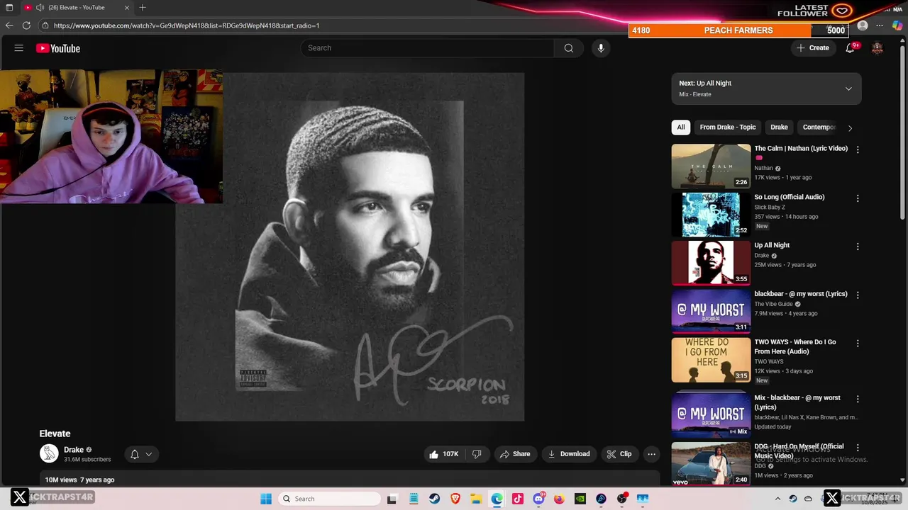The height and width of the screenshot is (510, 908).
Task: Select the All filter chip
Action: point(681,127)
